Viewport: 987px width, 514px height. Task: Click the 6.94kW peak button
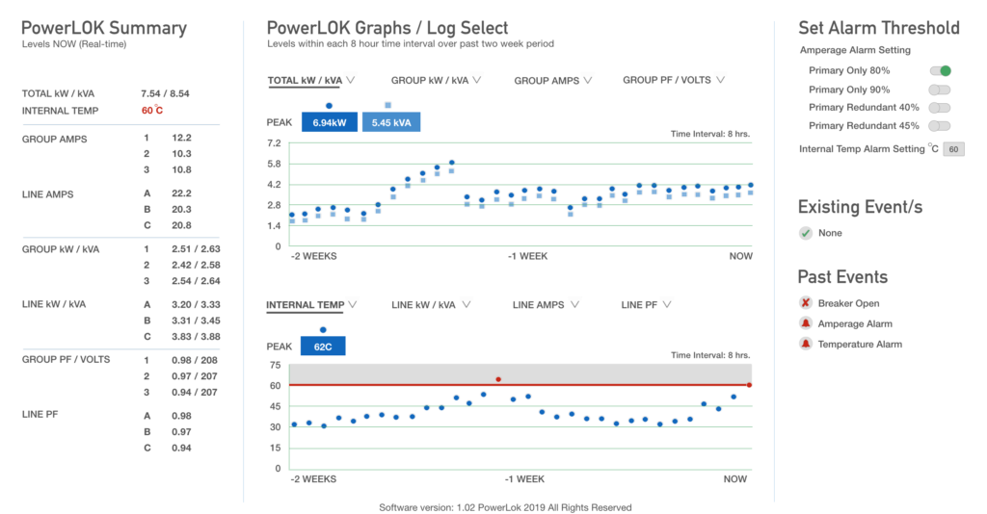(x=330, y=122)
